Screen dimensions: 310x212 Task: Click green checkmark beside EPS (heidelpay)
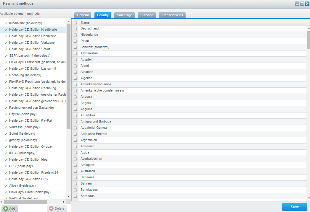(x=6, y=167)
